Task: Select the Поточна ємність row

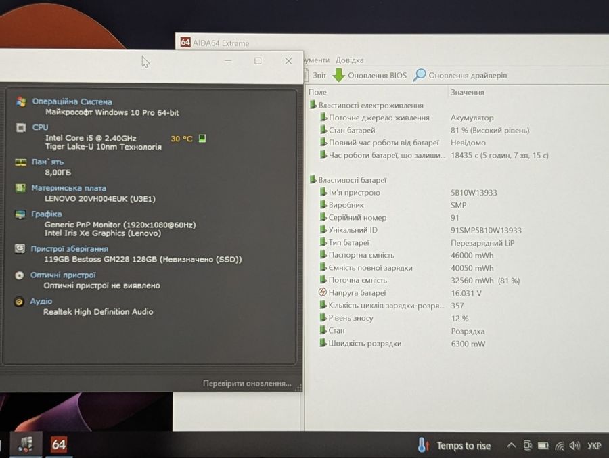Action: coord(420,280)
